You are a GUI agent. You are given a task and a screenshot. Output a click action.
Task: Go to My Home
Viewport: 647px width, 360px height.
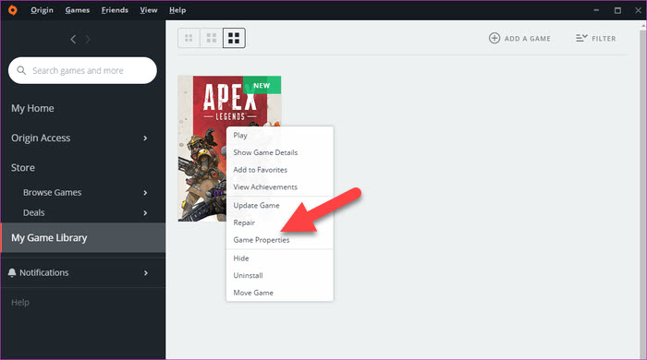pos(32,108)
